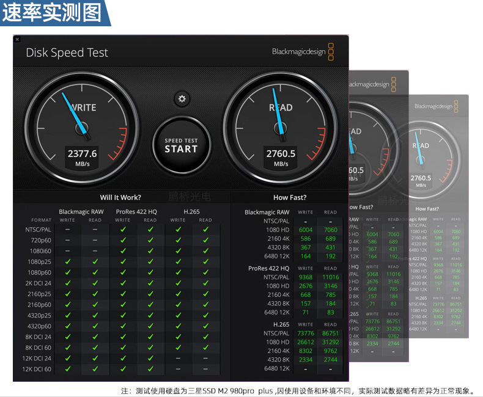The width and height of the screenshot is (483, 397).
Task: Click 8K DCI 24 ProRes 422 HQ read checkmark
Action: click(x=150, y=337)
